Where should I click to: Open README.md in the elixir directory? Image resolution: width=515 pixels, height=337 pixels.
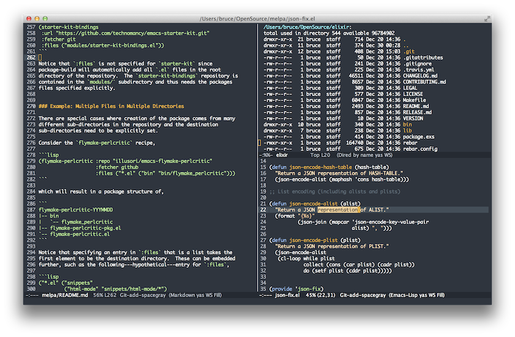coord(416,106)
